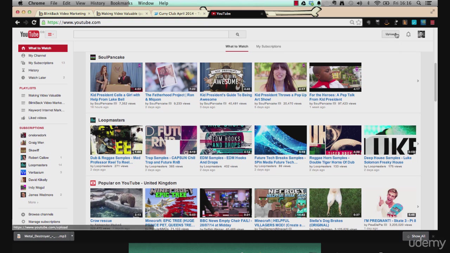Open SoulPancake channel heading
The height and width of the screenshot is (253, 450).
tap(111, 57)
